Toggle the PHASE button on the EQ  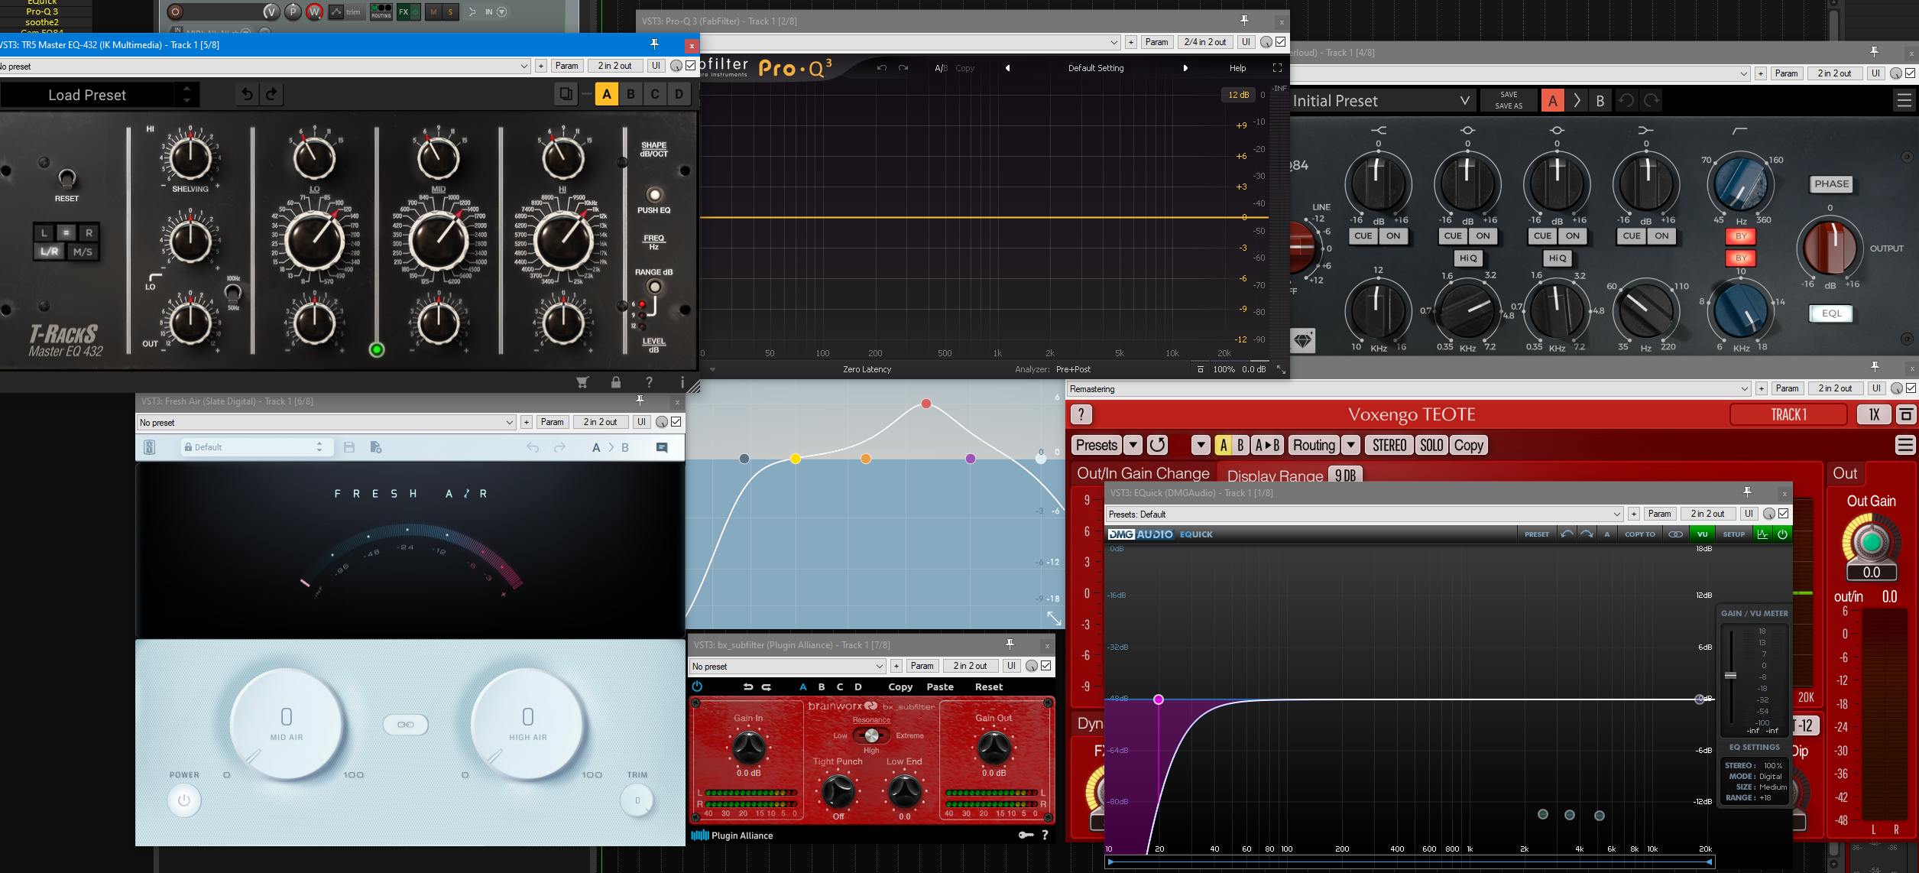1831,184
